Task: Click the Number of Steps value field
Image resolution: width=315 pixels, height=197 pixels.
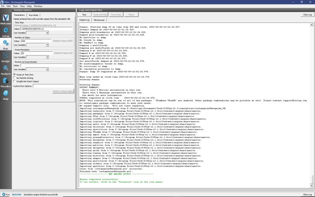Action: 36,41
